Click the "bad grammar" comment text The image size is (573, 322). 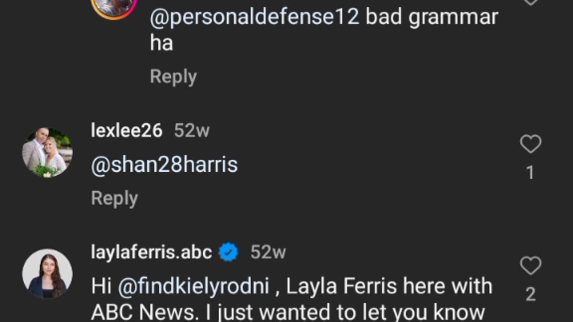point(432,17)
